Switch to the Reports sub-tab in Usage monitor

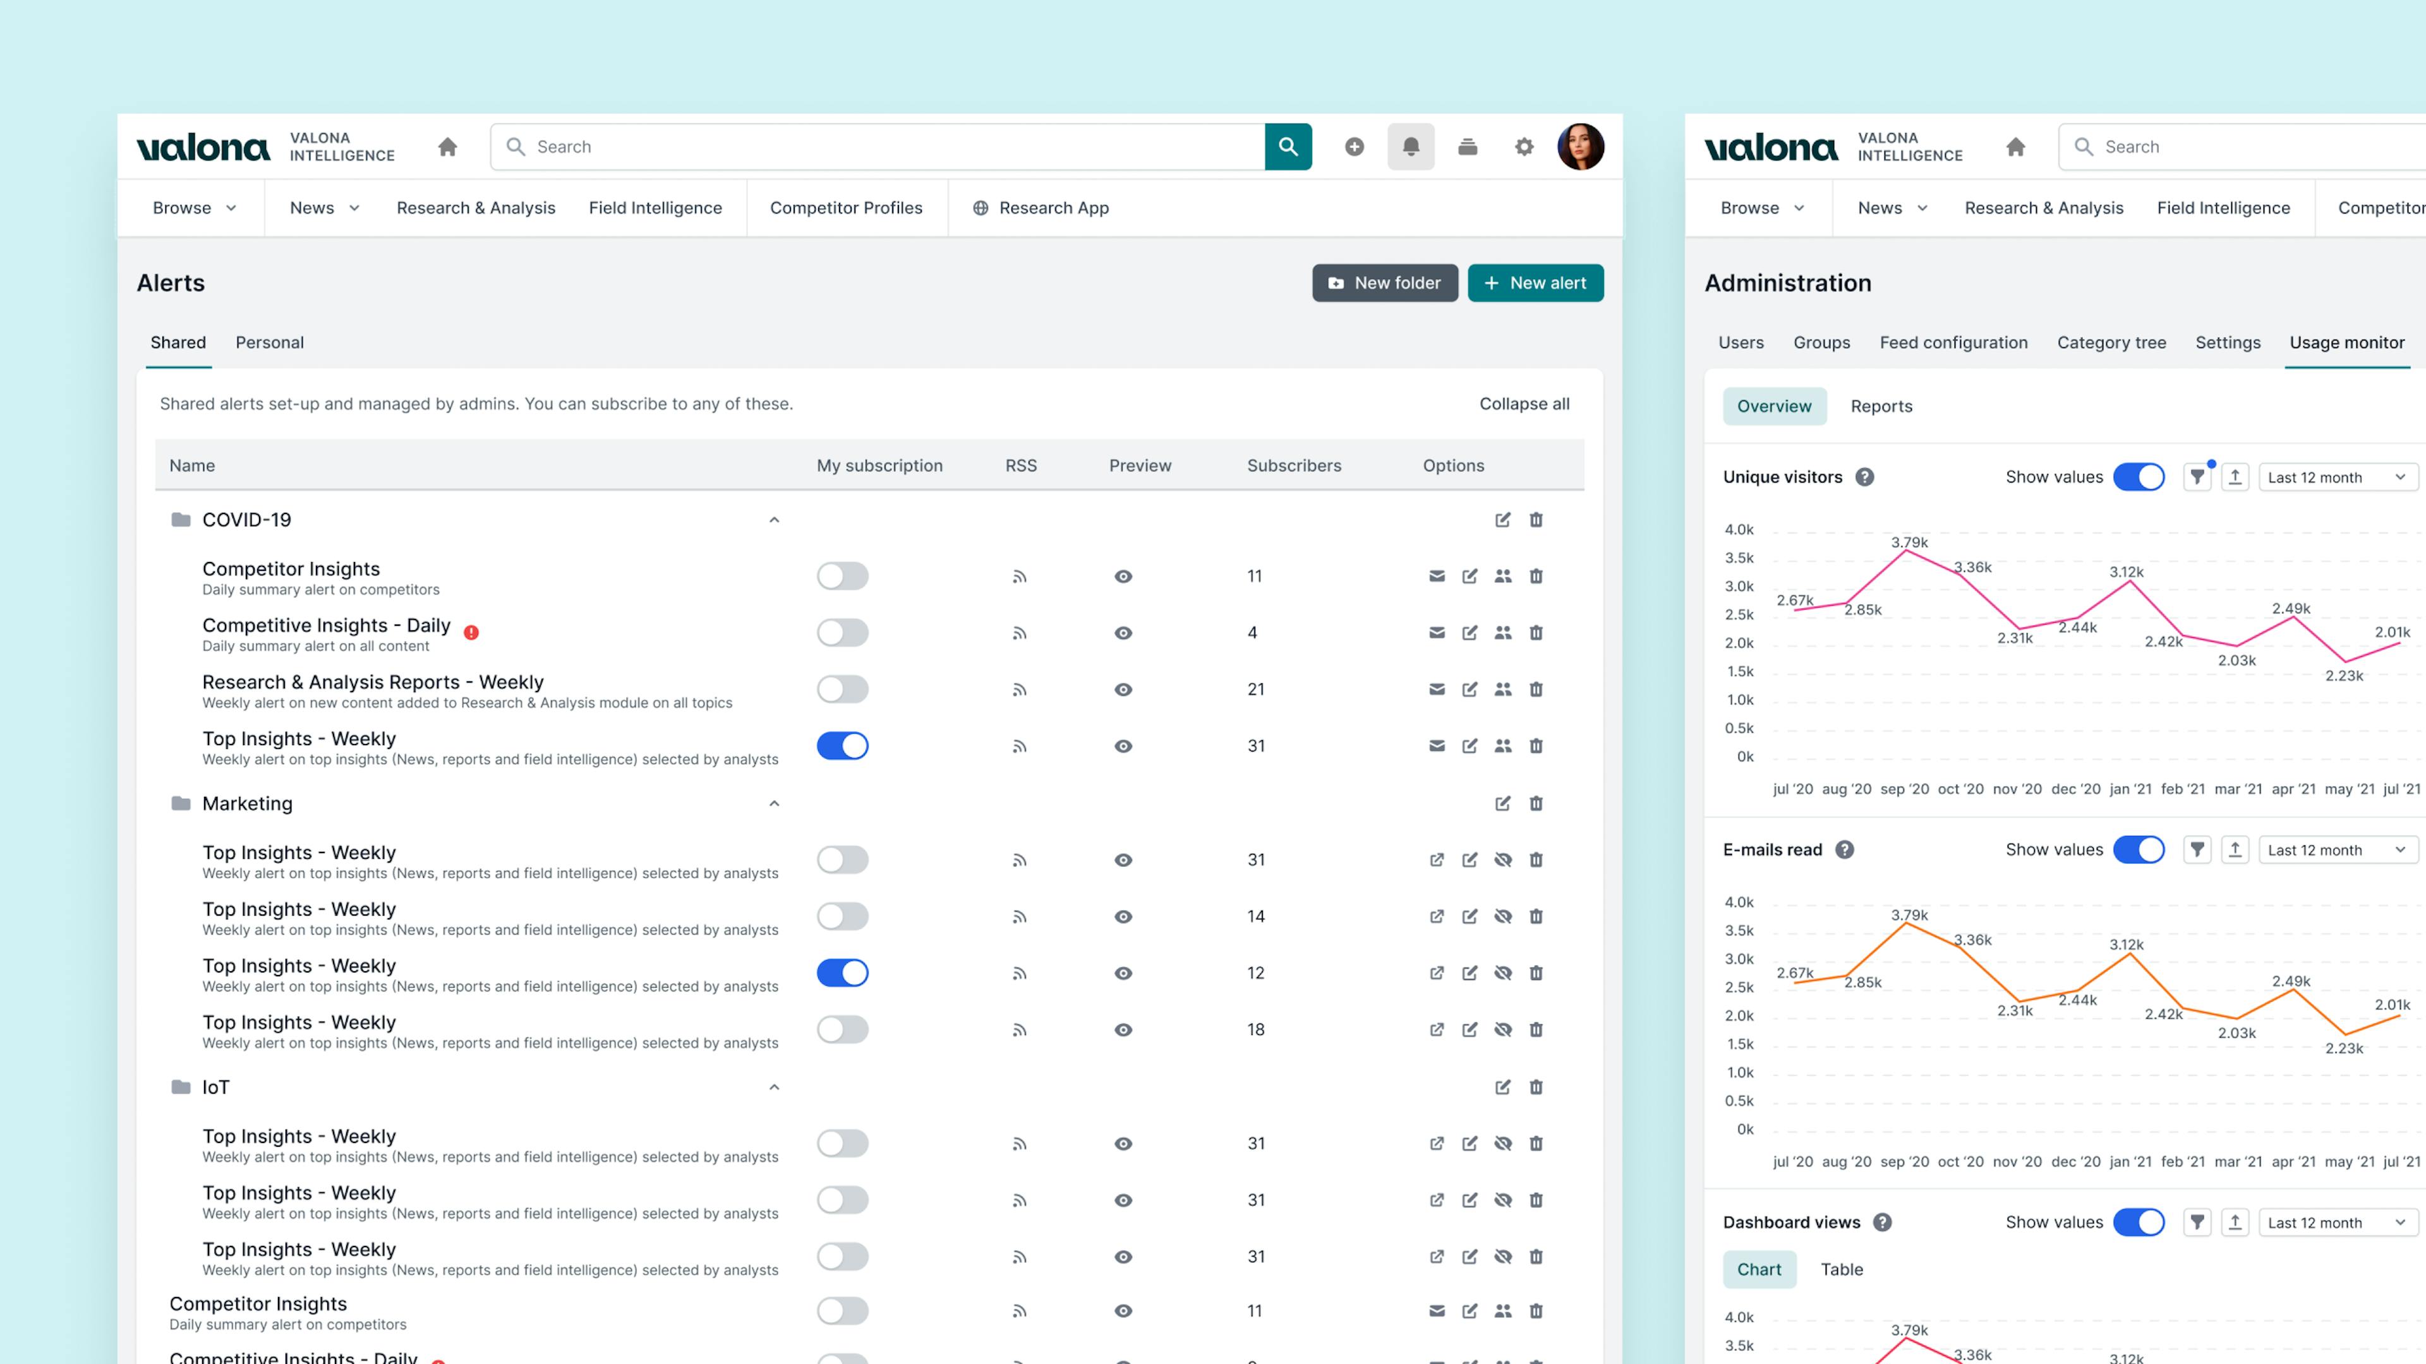click(x=1881, y=407)
